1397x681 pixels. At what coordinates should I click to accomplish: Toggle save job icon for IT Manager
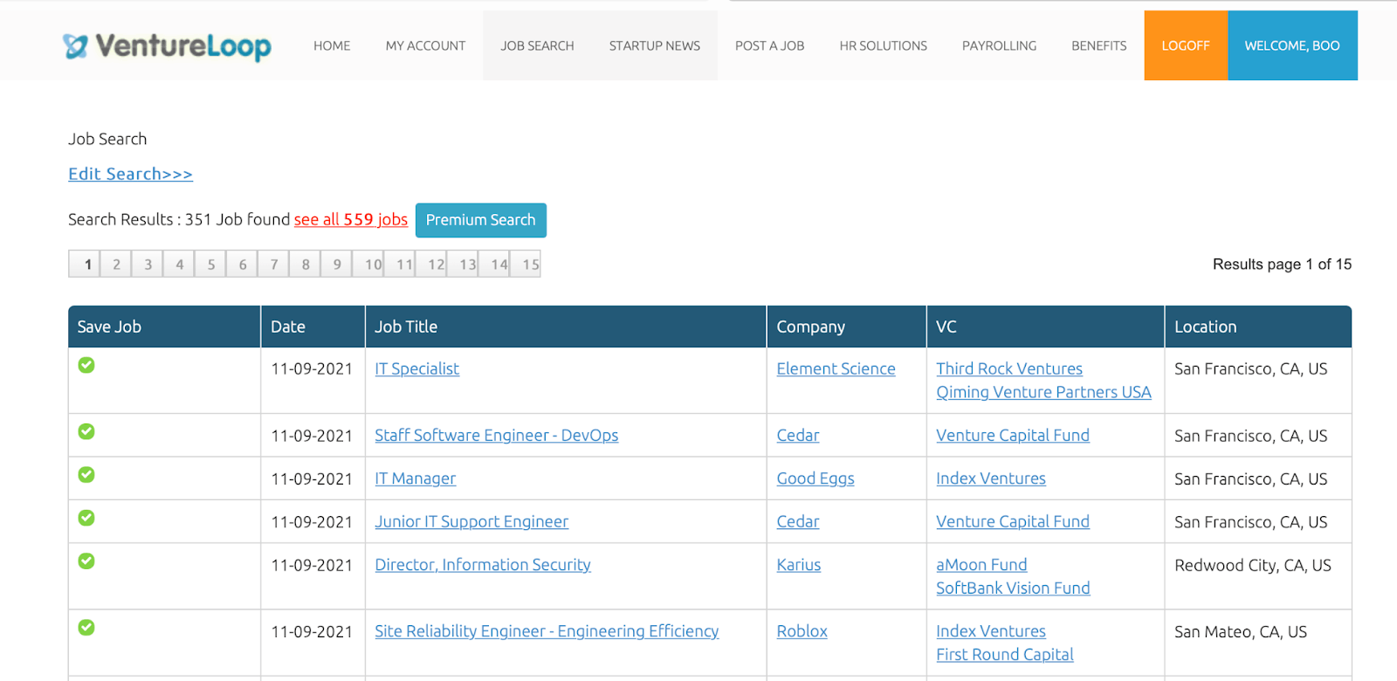[86, 474]
